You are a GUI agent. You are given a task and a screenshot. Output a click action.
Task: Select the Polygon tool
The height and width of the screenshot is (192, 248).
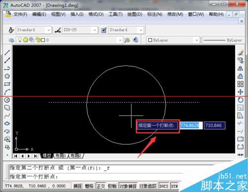tap(7, 76)
